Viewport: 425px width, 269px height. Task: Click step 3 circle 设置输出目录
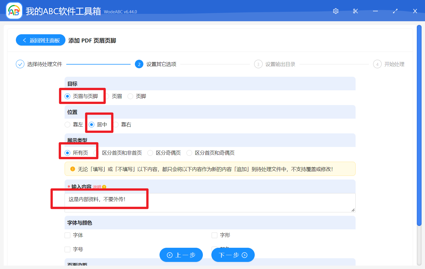click(x=258, y=64)
